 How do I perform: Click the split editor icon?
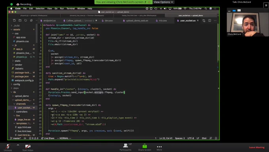(x=210, y=21)
